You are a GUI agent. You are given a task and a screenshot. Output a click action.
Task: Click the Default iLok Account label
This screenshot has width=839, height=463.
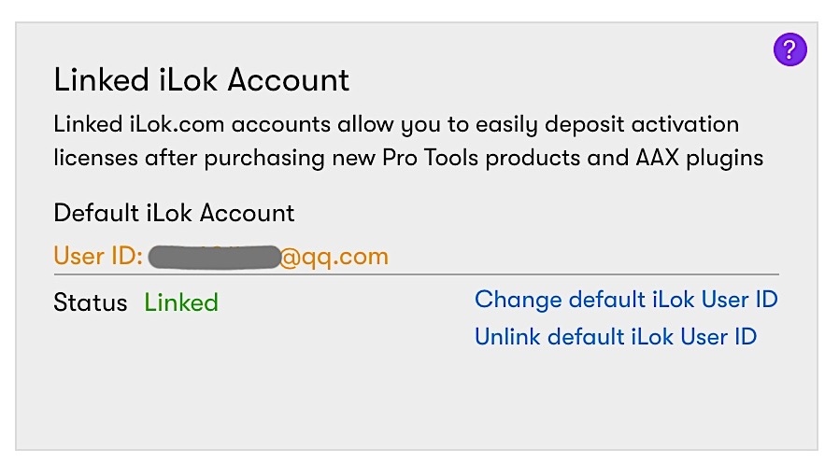coord(174,213)
